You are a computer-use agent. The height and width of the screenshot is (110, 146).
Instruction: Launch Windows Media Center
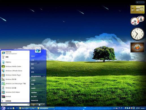tap(15, 67)
